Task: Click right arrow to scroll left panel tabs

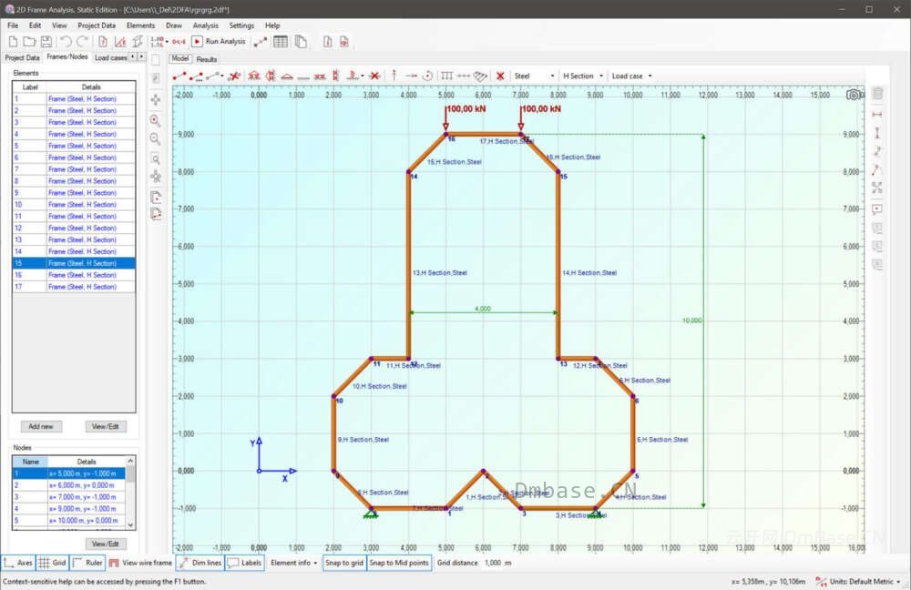Action: [141, 57]
